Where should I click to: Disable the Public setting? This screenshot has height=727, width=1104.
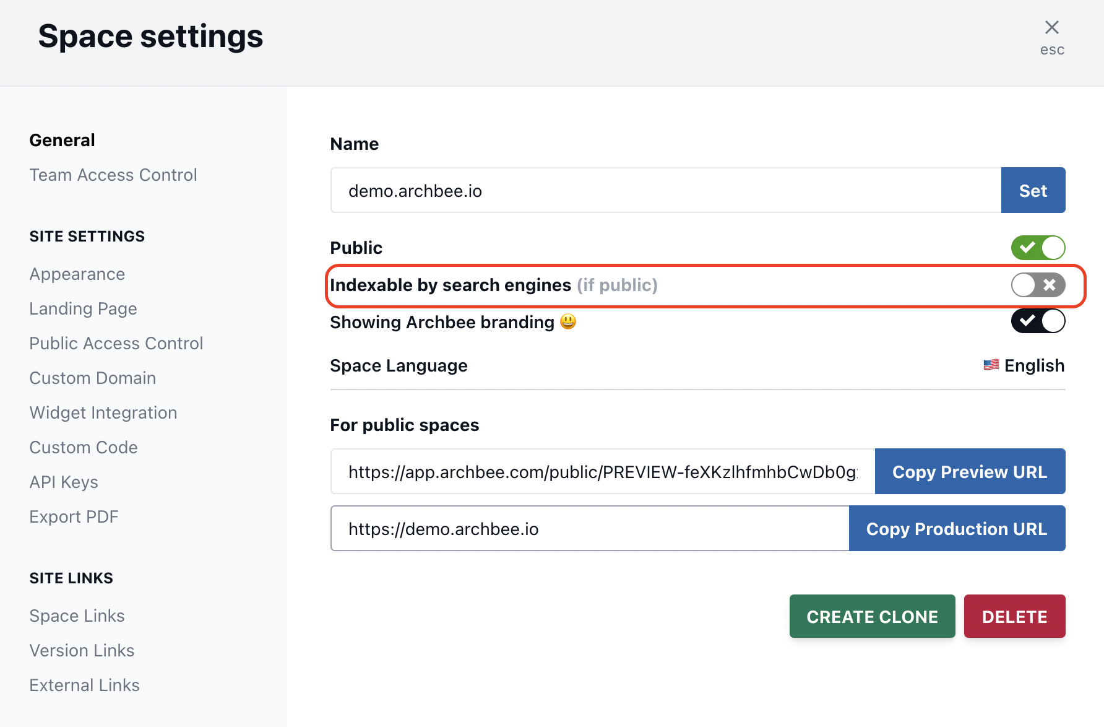[1038, 247]
